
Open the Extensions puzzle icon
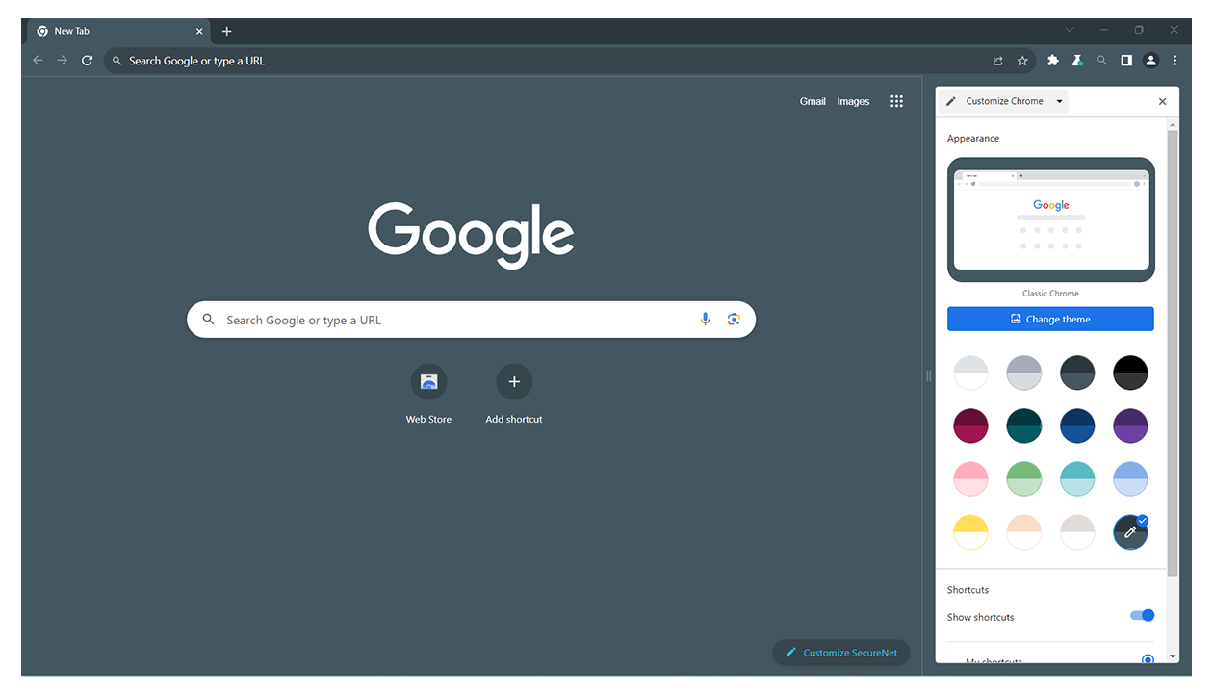click(x=1053, y=60)
